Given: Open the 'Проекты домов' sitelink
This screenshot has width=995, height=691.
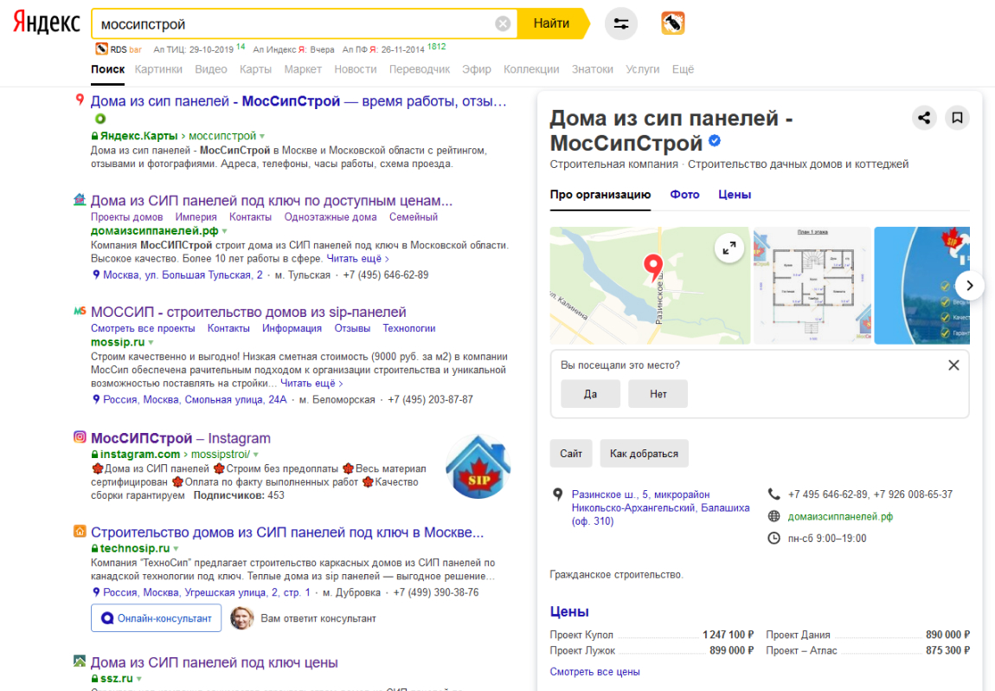Looking at the screenshot, I should 127,216.
